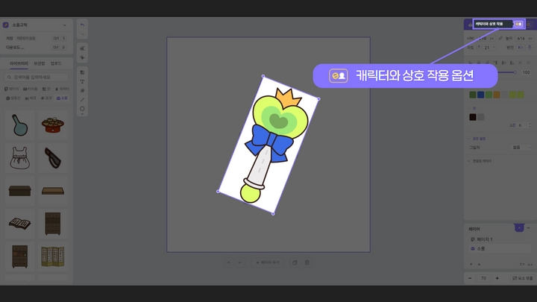Click the trash icon to delete page
Viewport: 537px width, 302px height.
307,262
